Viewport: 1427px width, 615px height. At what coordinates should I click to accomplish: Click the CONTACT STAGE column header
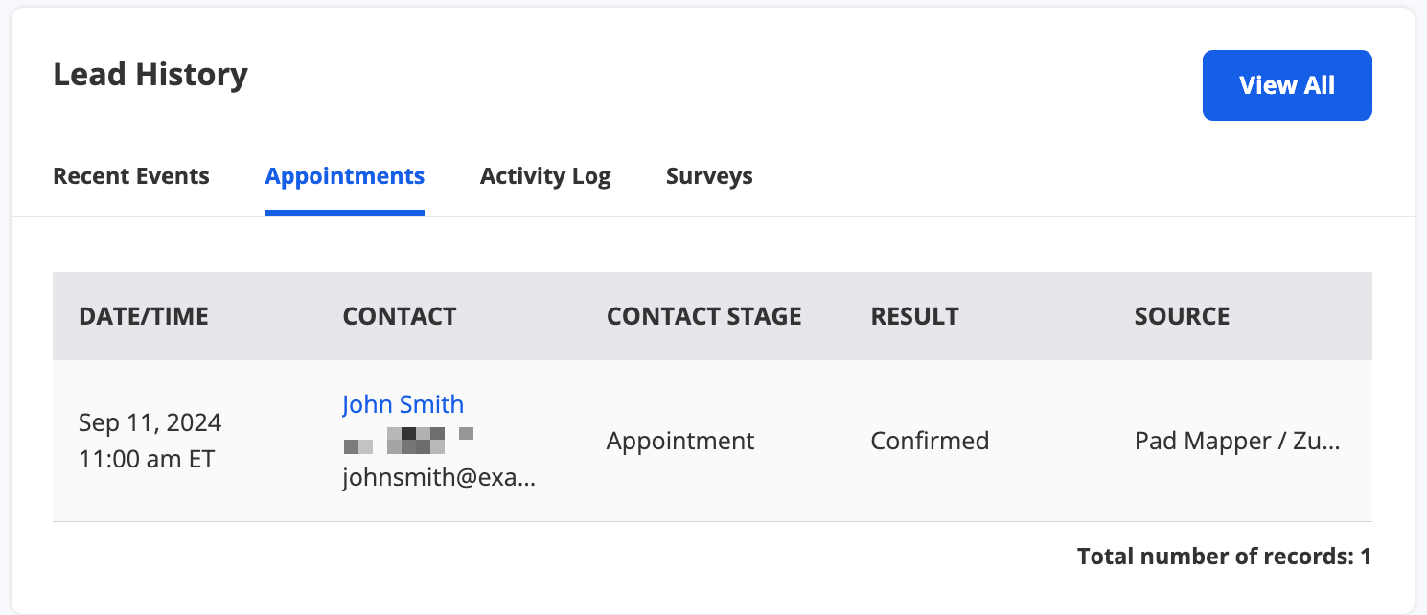tap(704, 316)
